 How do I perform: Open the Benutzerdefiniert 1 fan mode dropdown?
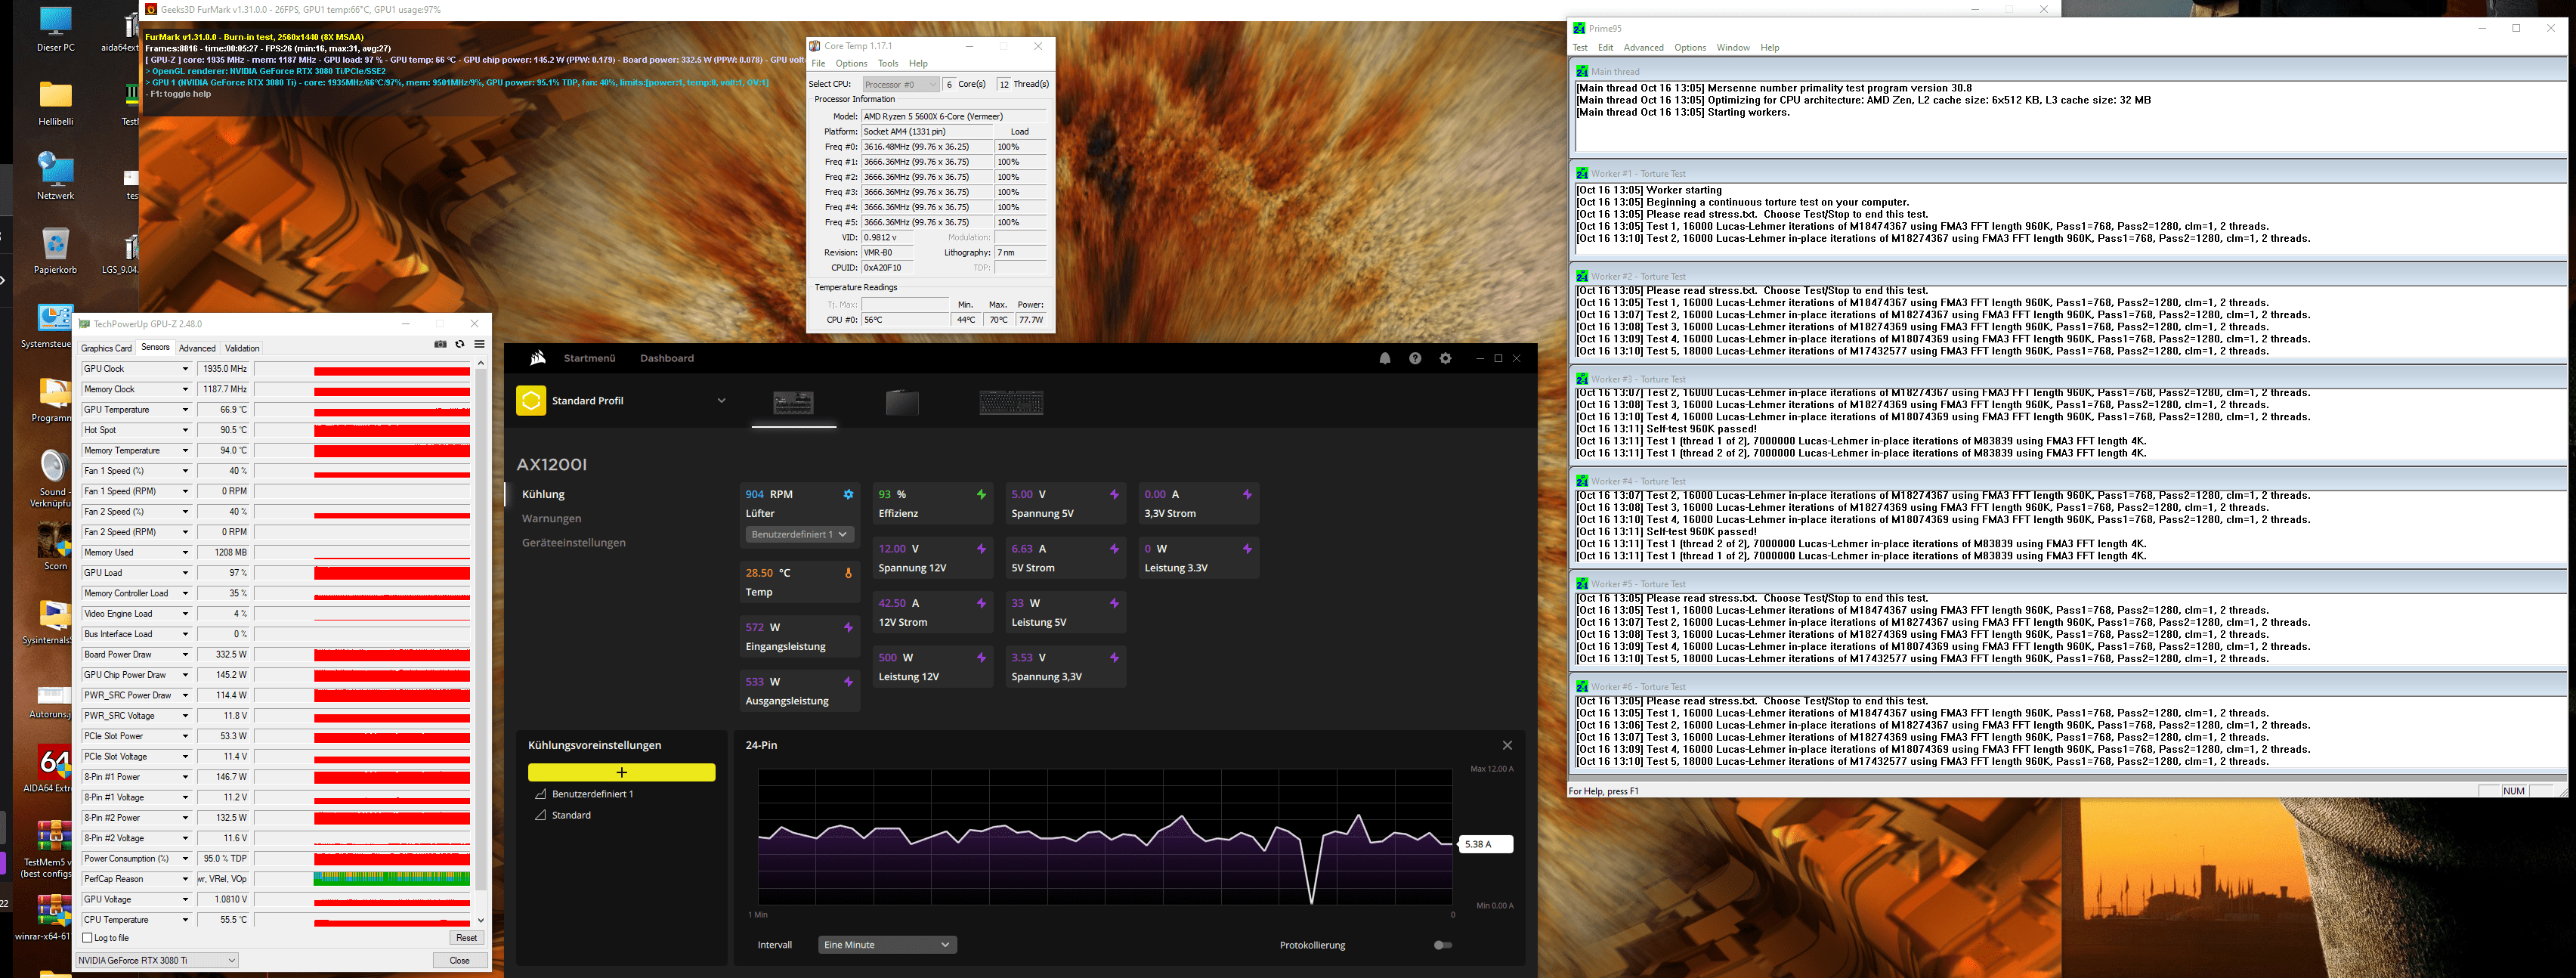click(799, 534)
